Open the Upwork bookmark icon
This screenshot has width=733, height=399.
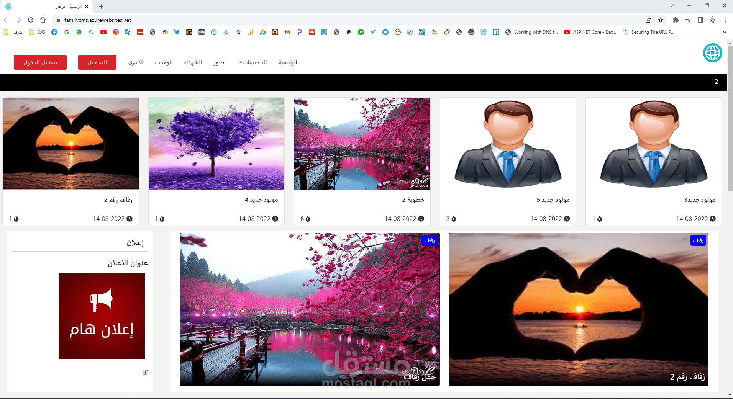point(361,32)
